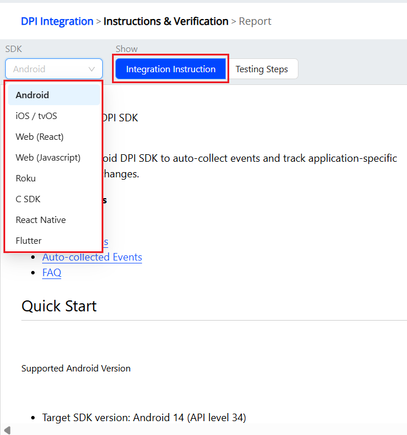This screenshot has width=407, height=435.
Task: Open the Auto-collected Events link
Action: point(92,257)
